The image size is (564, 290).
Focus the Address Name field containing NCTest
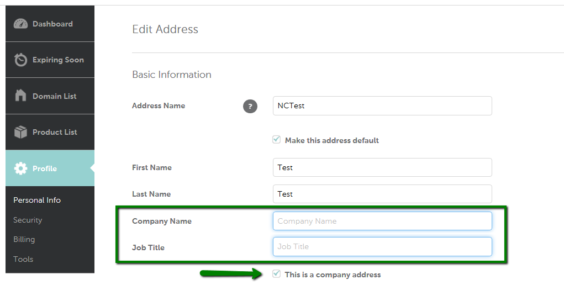pos(382,106)
